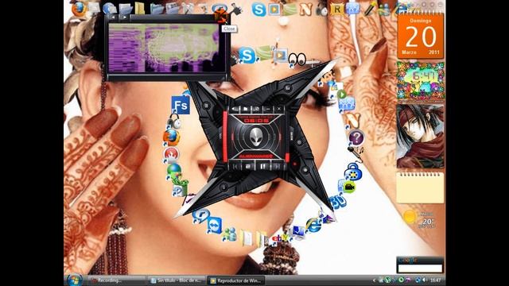Close the video preview window
Image resolution: width=509 pixels, height=286 pixels.
220,17
